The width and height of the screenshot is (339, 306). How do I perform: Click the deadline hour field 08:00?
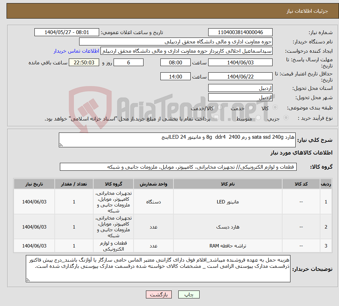(x=175, y=63)
